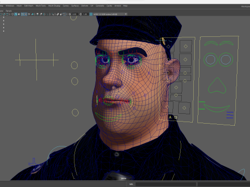Select the blue T-shaped shoulder control
Viewport: 250px width, 187px height.
click(34, 162)
